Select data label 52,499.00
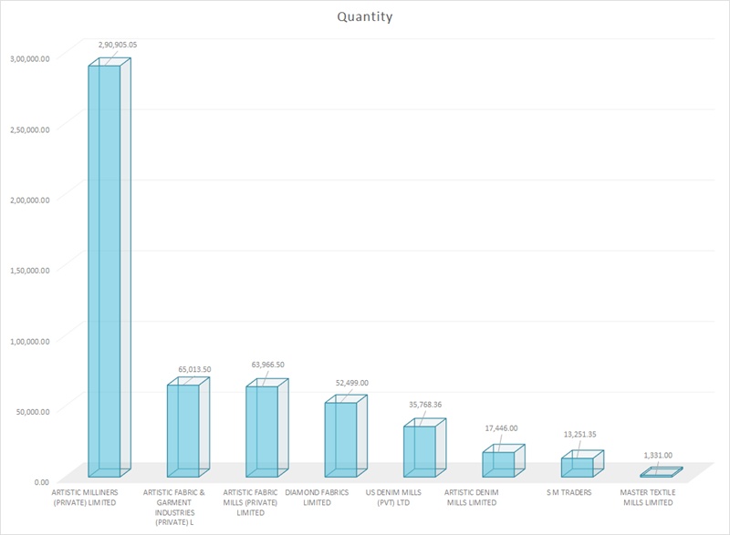The width and height of the screenshot is (730, 535). [352, 383]
